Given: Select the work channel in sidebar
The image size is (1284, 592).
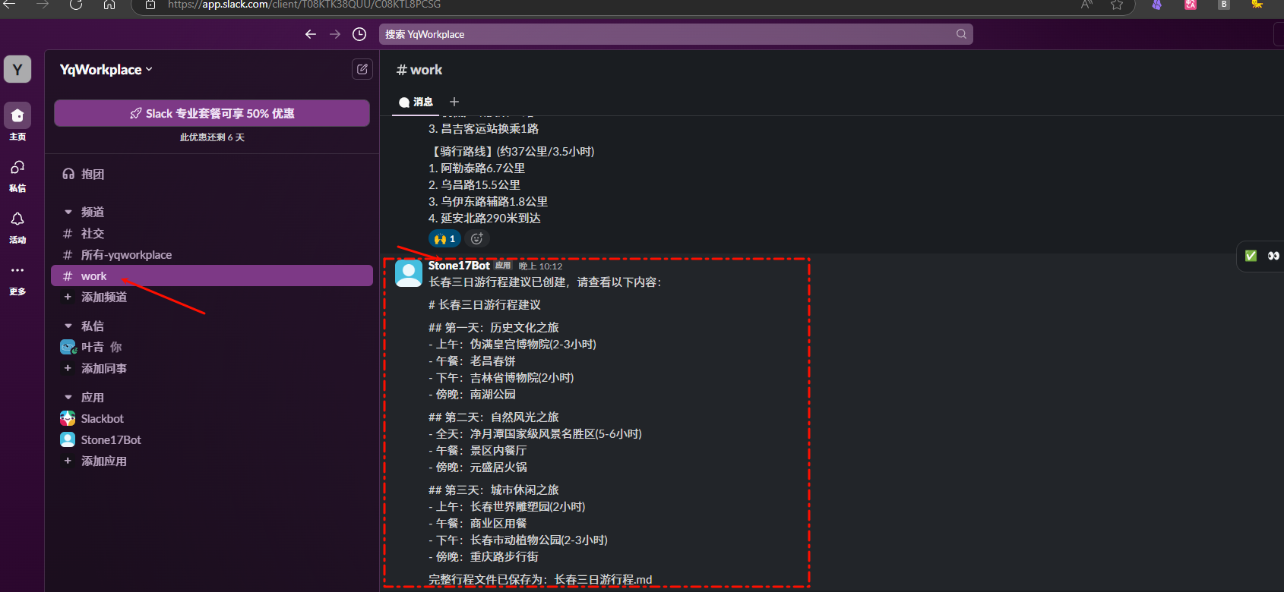Looking at the screenshot, I should (x=212, y=276).
